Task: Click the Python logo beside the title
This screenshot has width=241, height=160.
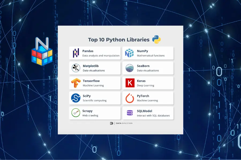Action: tap(156, 39)
